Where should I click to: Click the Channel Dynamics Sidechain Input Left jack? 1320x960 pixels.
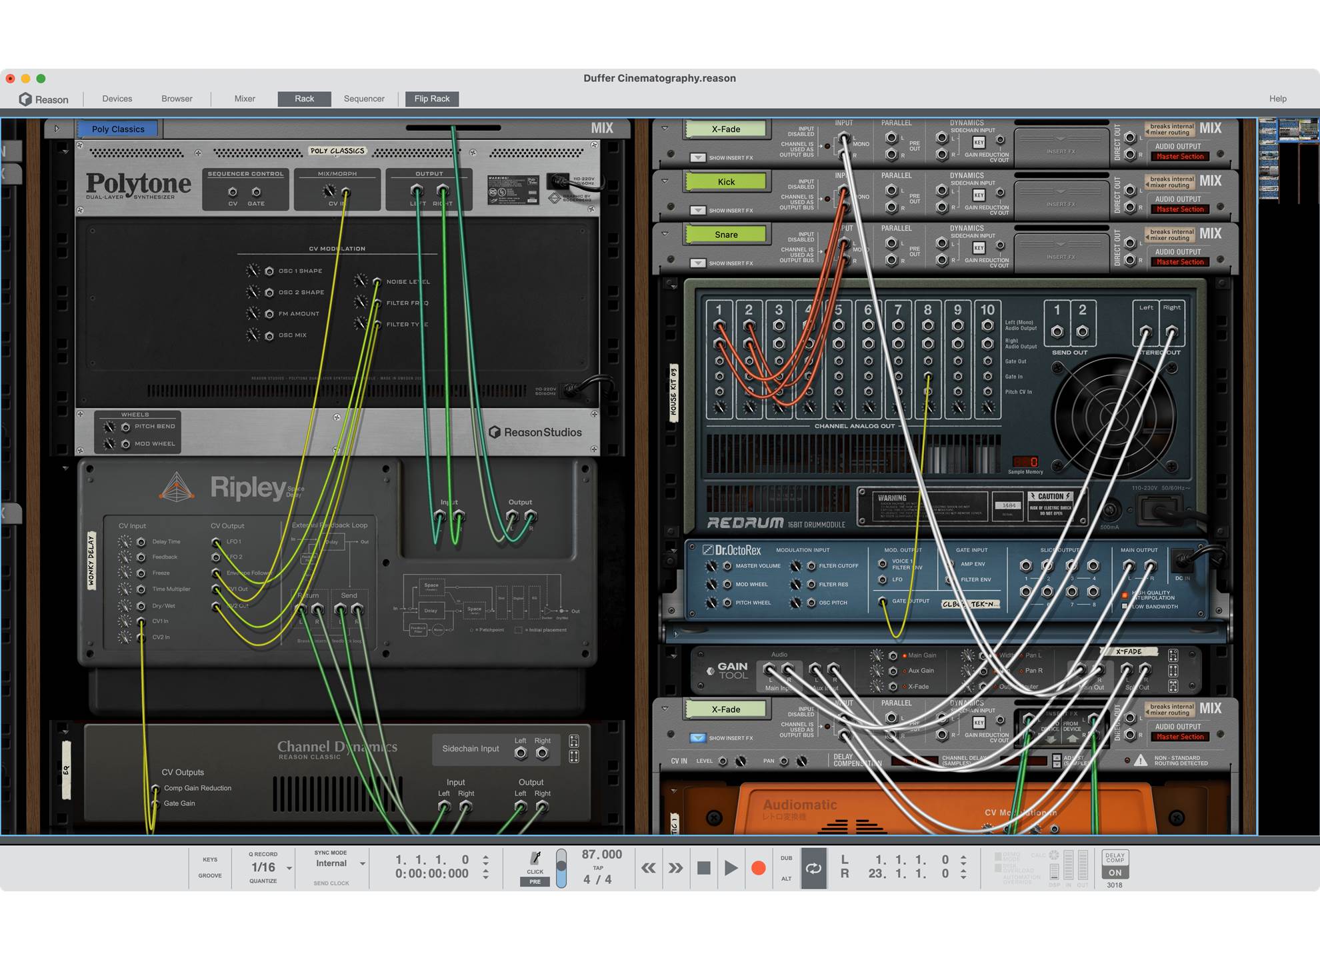pyautogui.click(x=521, y=753)
